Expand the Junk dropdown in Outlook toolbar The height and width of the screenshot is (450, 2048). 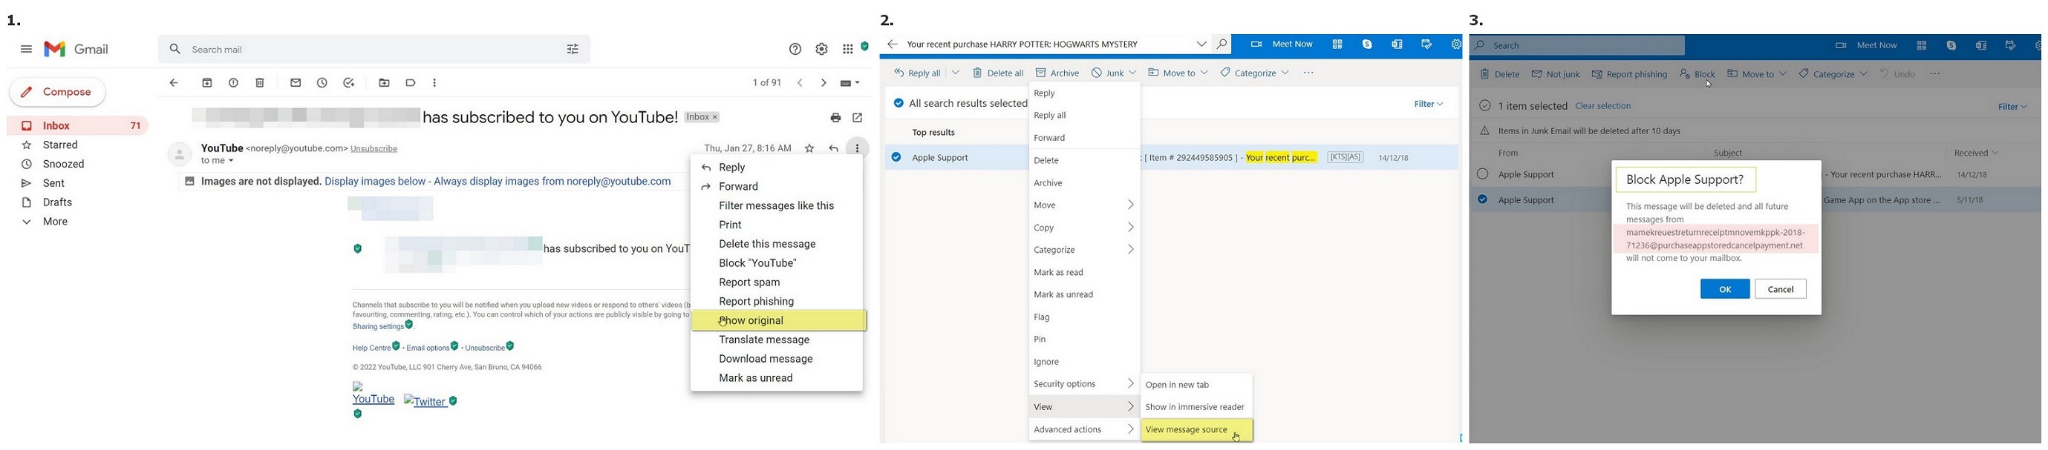pos(1133,73)
